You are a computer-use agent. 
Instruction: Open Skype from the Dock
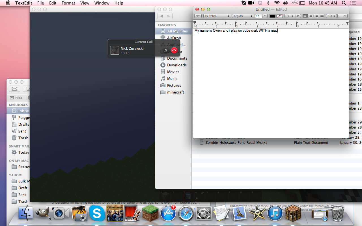(97, 213)
